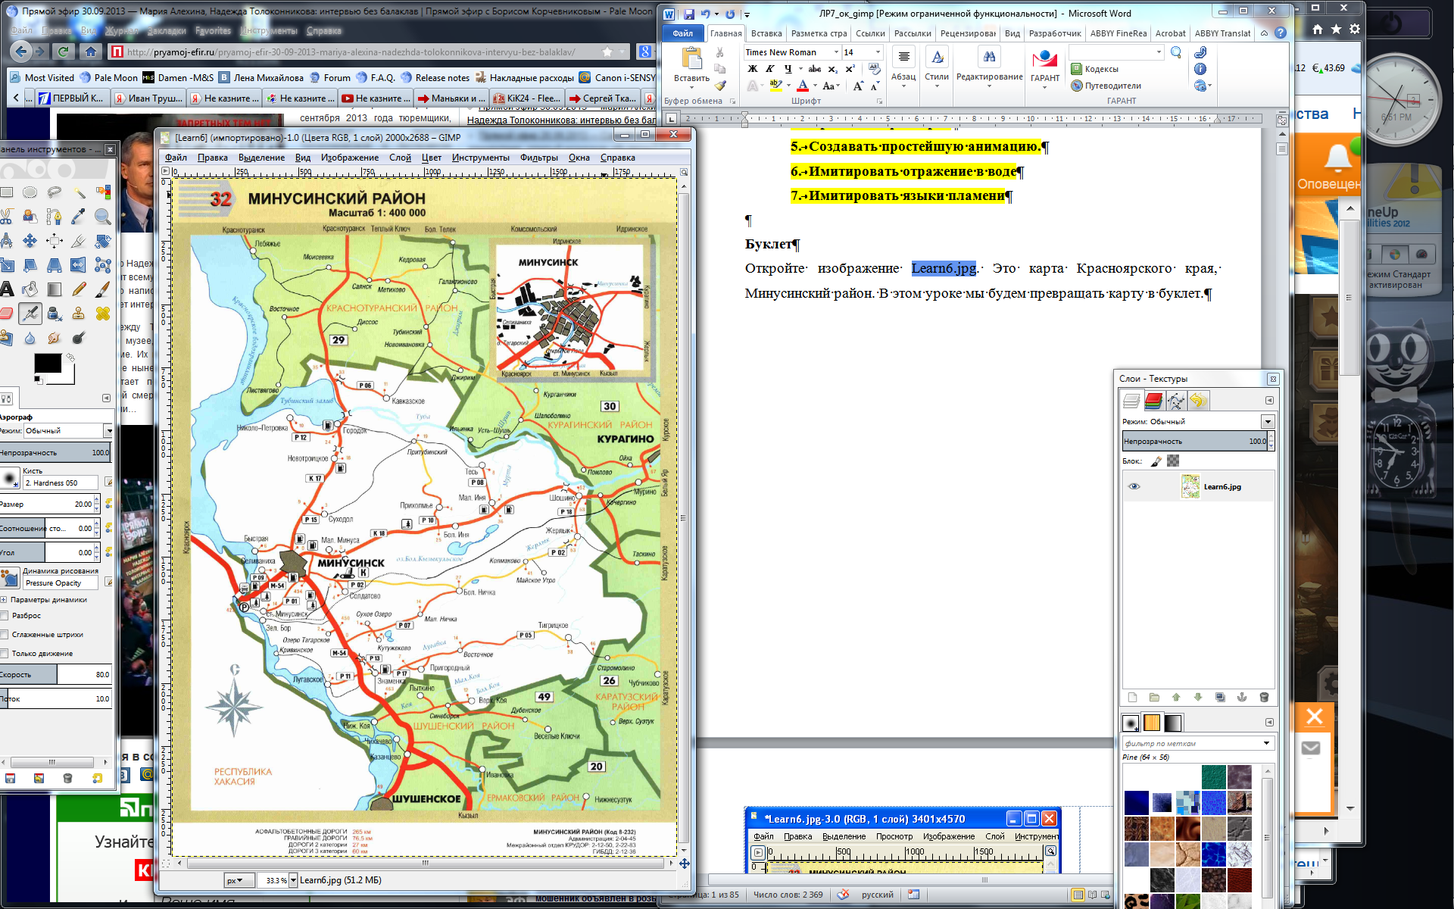The height and width of the screenshot is (909, 1454).
Task: Toggle Word Underline (Ч) formatting
Action: point(788,69)
